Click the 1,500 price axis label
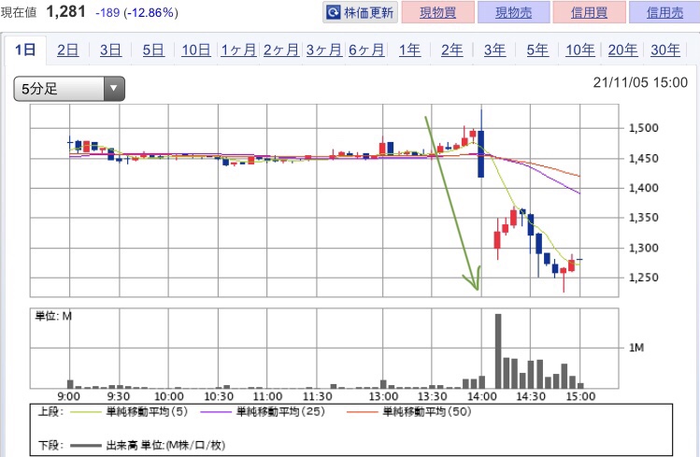The height and width of the screenshot is (457, 700). coord(643,128)
